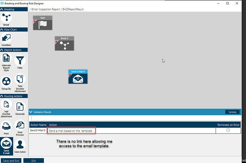Select the Print routing action

click(6, 126)
